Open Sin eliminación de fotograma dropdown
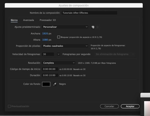This screenshot has height=116, width=150. [115, 54]
